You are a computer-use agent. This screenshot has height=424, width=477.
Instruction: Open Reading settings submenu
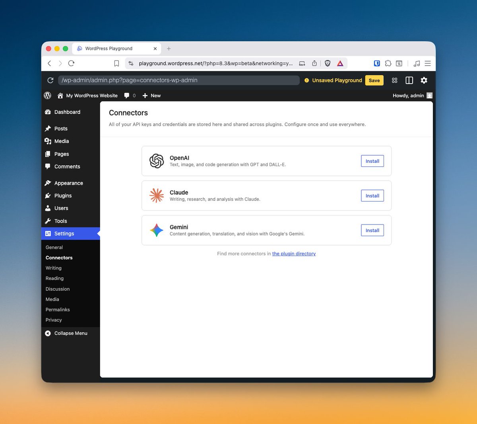[54, 278]
